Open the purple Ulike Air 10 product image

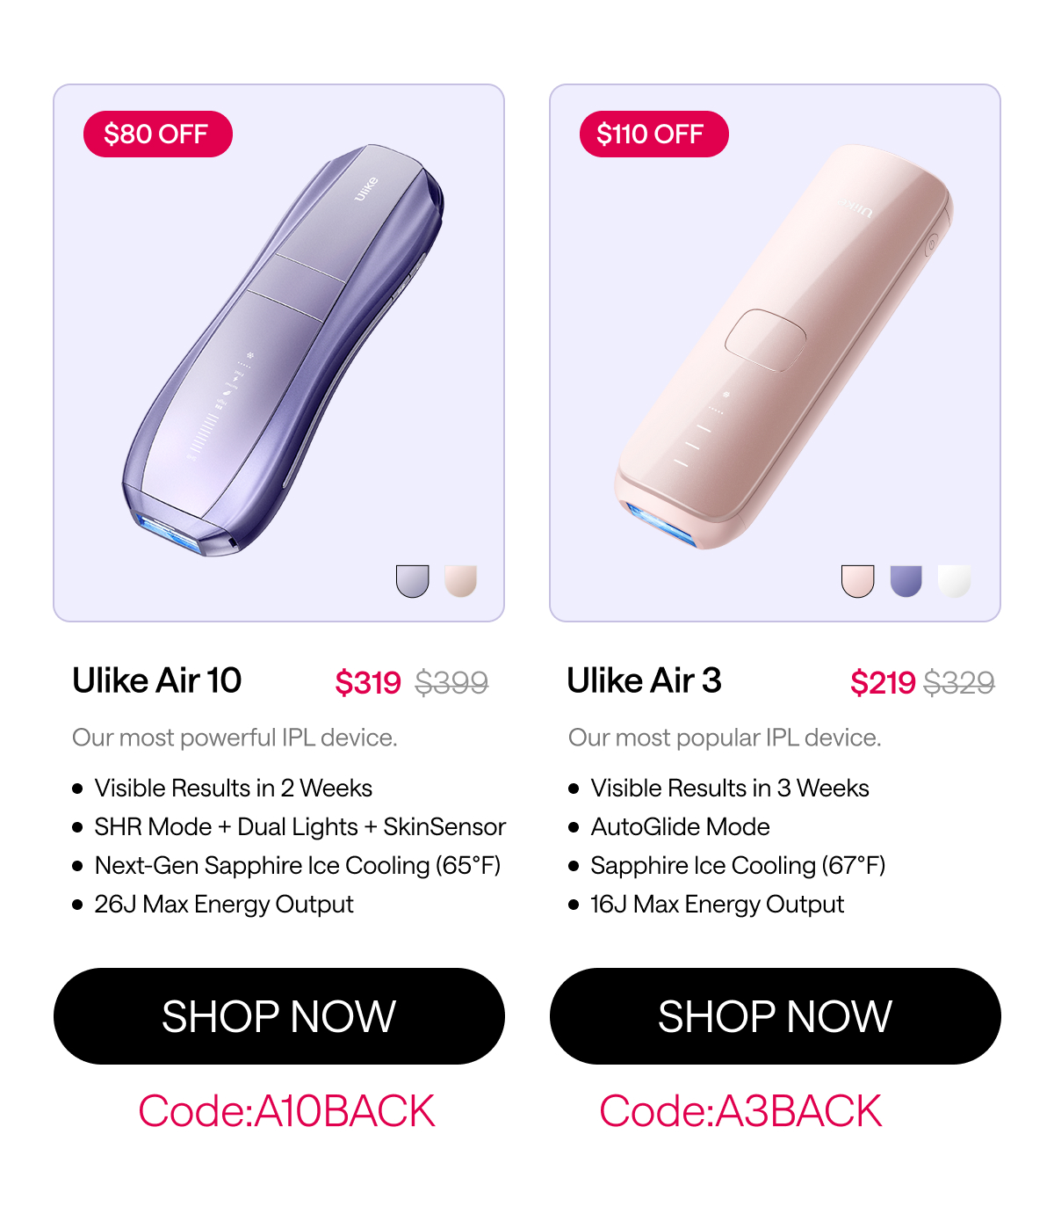[281, 352]
